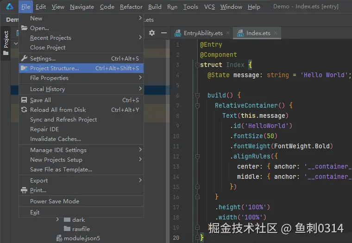Expand Local History submenu arrow

(x=140, y=88)
